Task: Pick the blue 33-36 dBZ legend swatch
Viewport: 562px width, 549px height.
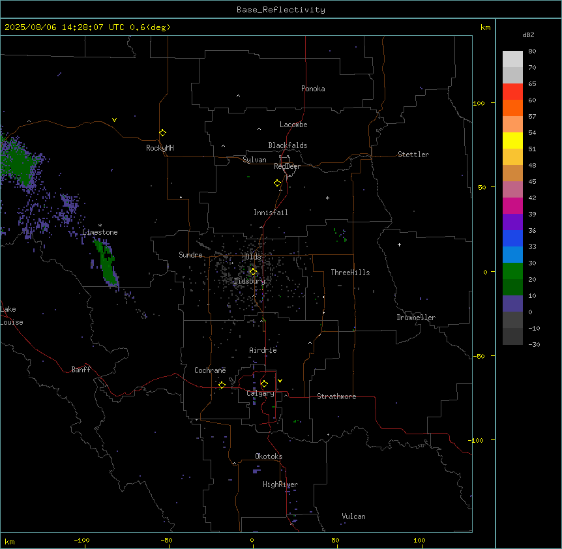Action: click(512, 238)
